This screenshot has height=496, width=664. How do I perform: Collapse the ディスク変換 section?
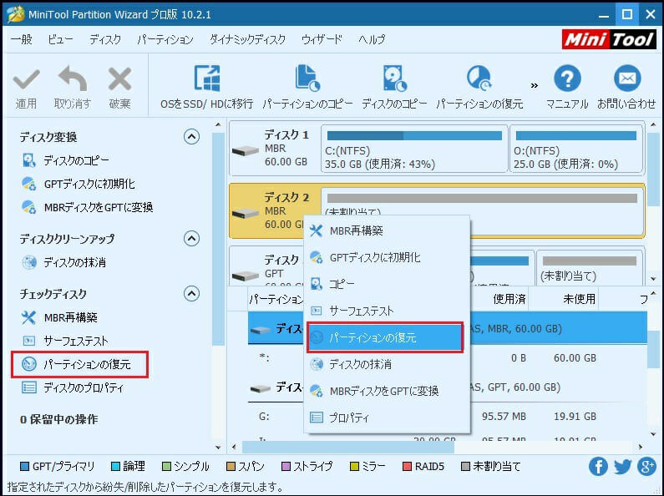[191, 137]
